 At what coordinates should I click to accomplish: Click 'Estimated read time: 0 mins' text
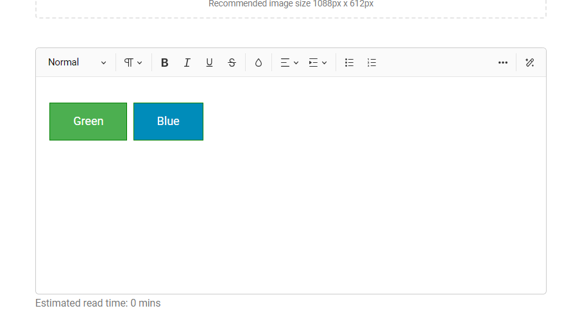(98, 303)
